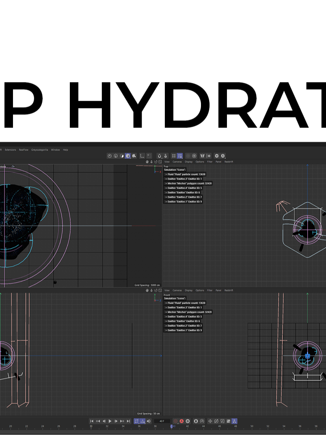The height and width of the screenshot is (435, 326).
Task: Toggle the highlighted locked Workplane icon
Action: coord(180,156)
